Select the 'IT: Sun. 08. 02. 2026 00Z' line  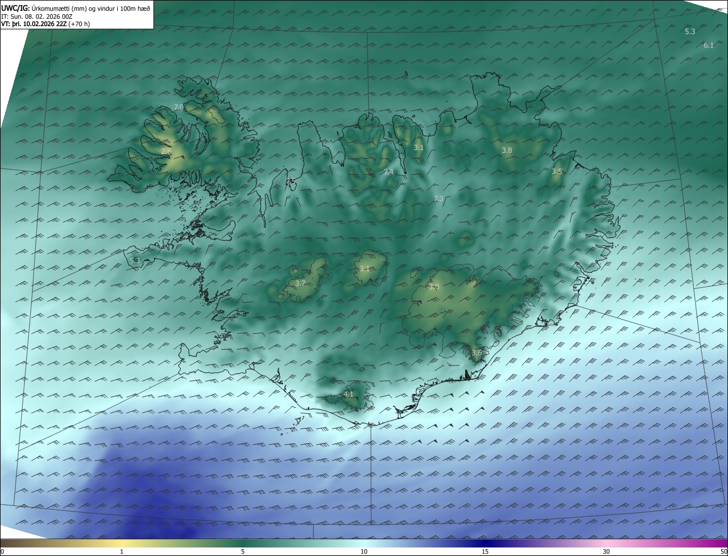37,16
